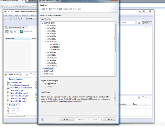Viewport: 165px width, 131px height.
Task: Select the MC56F82316 device
Action: click(55, 47)
